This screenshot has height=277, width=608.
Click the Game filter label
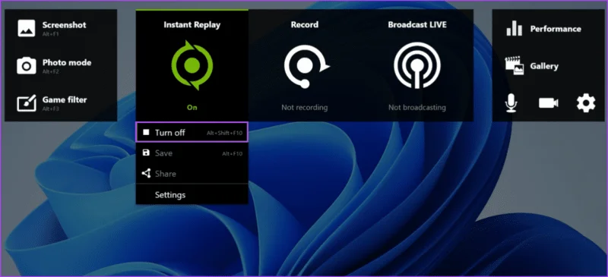(65, 100)
